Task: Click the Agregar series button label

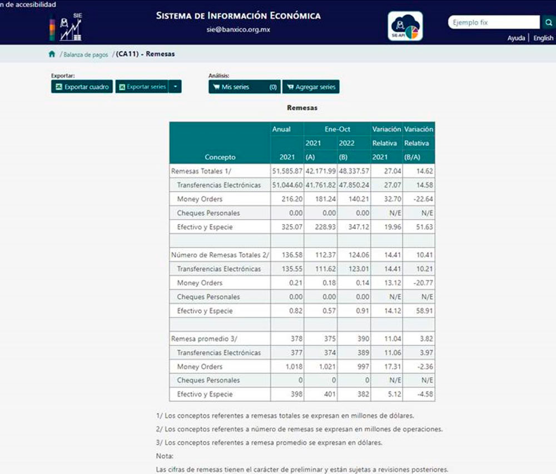Action: pos(315,87)
